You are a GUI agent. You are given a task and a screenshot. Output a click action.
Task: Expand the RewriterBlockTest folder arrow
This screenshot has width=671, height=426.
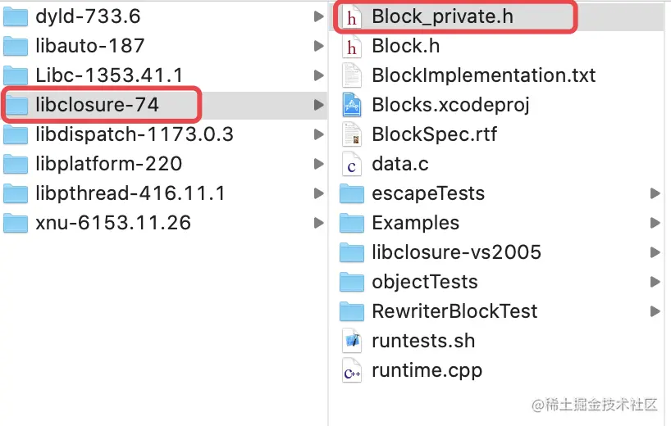pos(655,311)
